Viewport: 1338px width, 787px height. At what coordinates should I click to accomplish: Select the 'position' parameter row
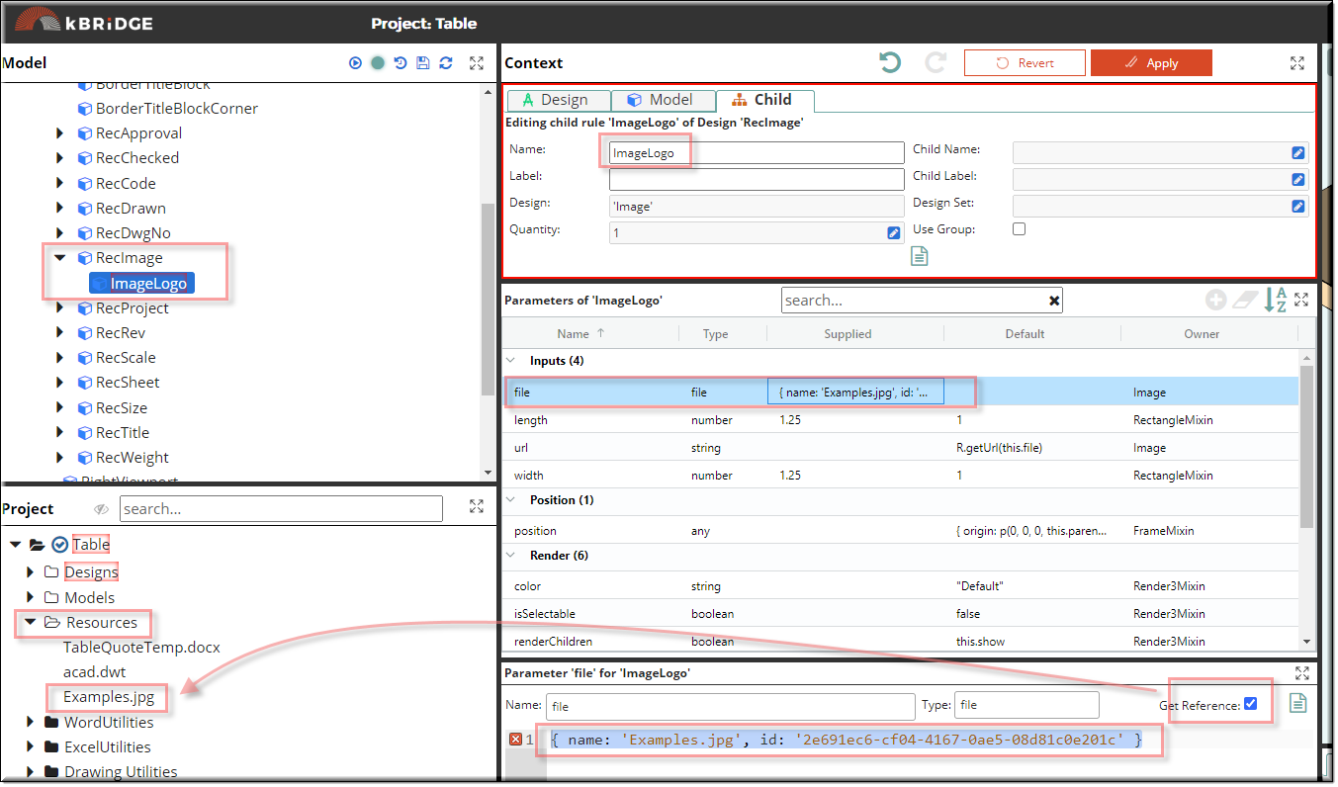(x=900, y=531)
